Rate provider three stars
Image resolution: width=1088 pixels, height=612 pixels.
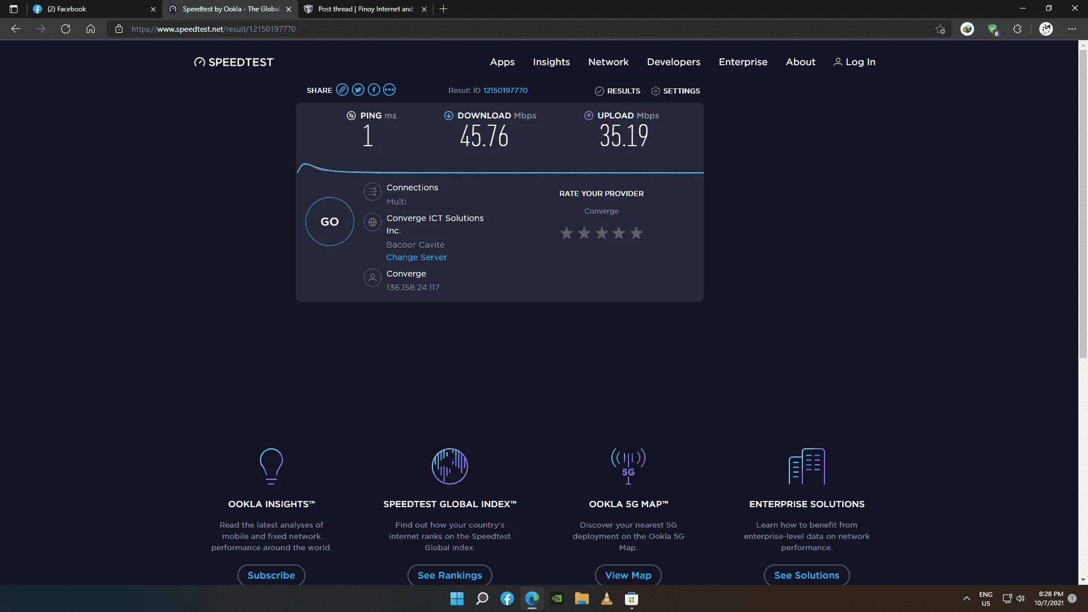[601, 233]
